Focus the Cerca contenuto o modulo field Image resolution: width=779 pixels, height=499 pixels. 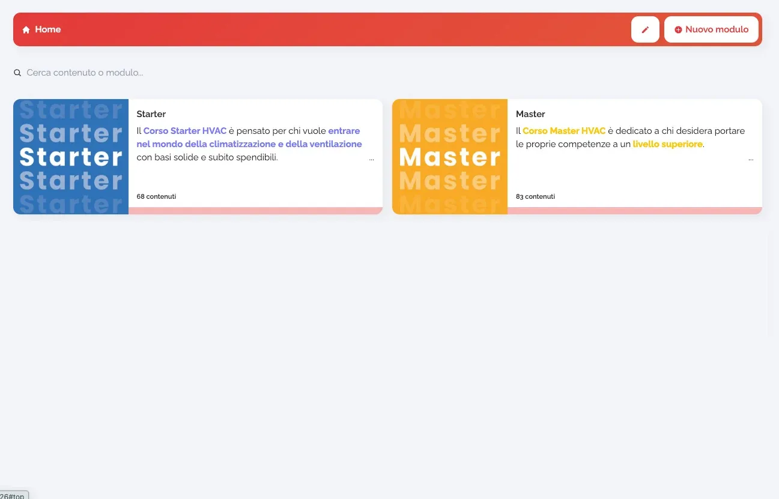point(387,73)
